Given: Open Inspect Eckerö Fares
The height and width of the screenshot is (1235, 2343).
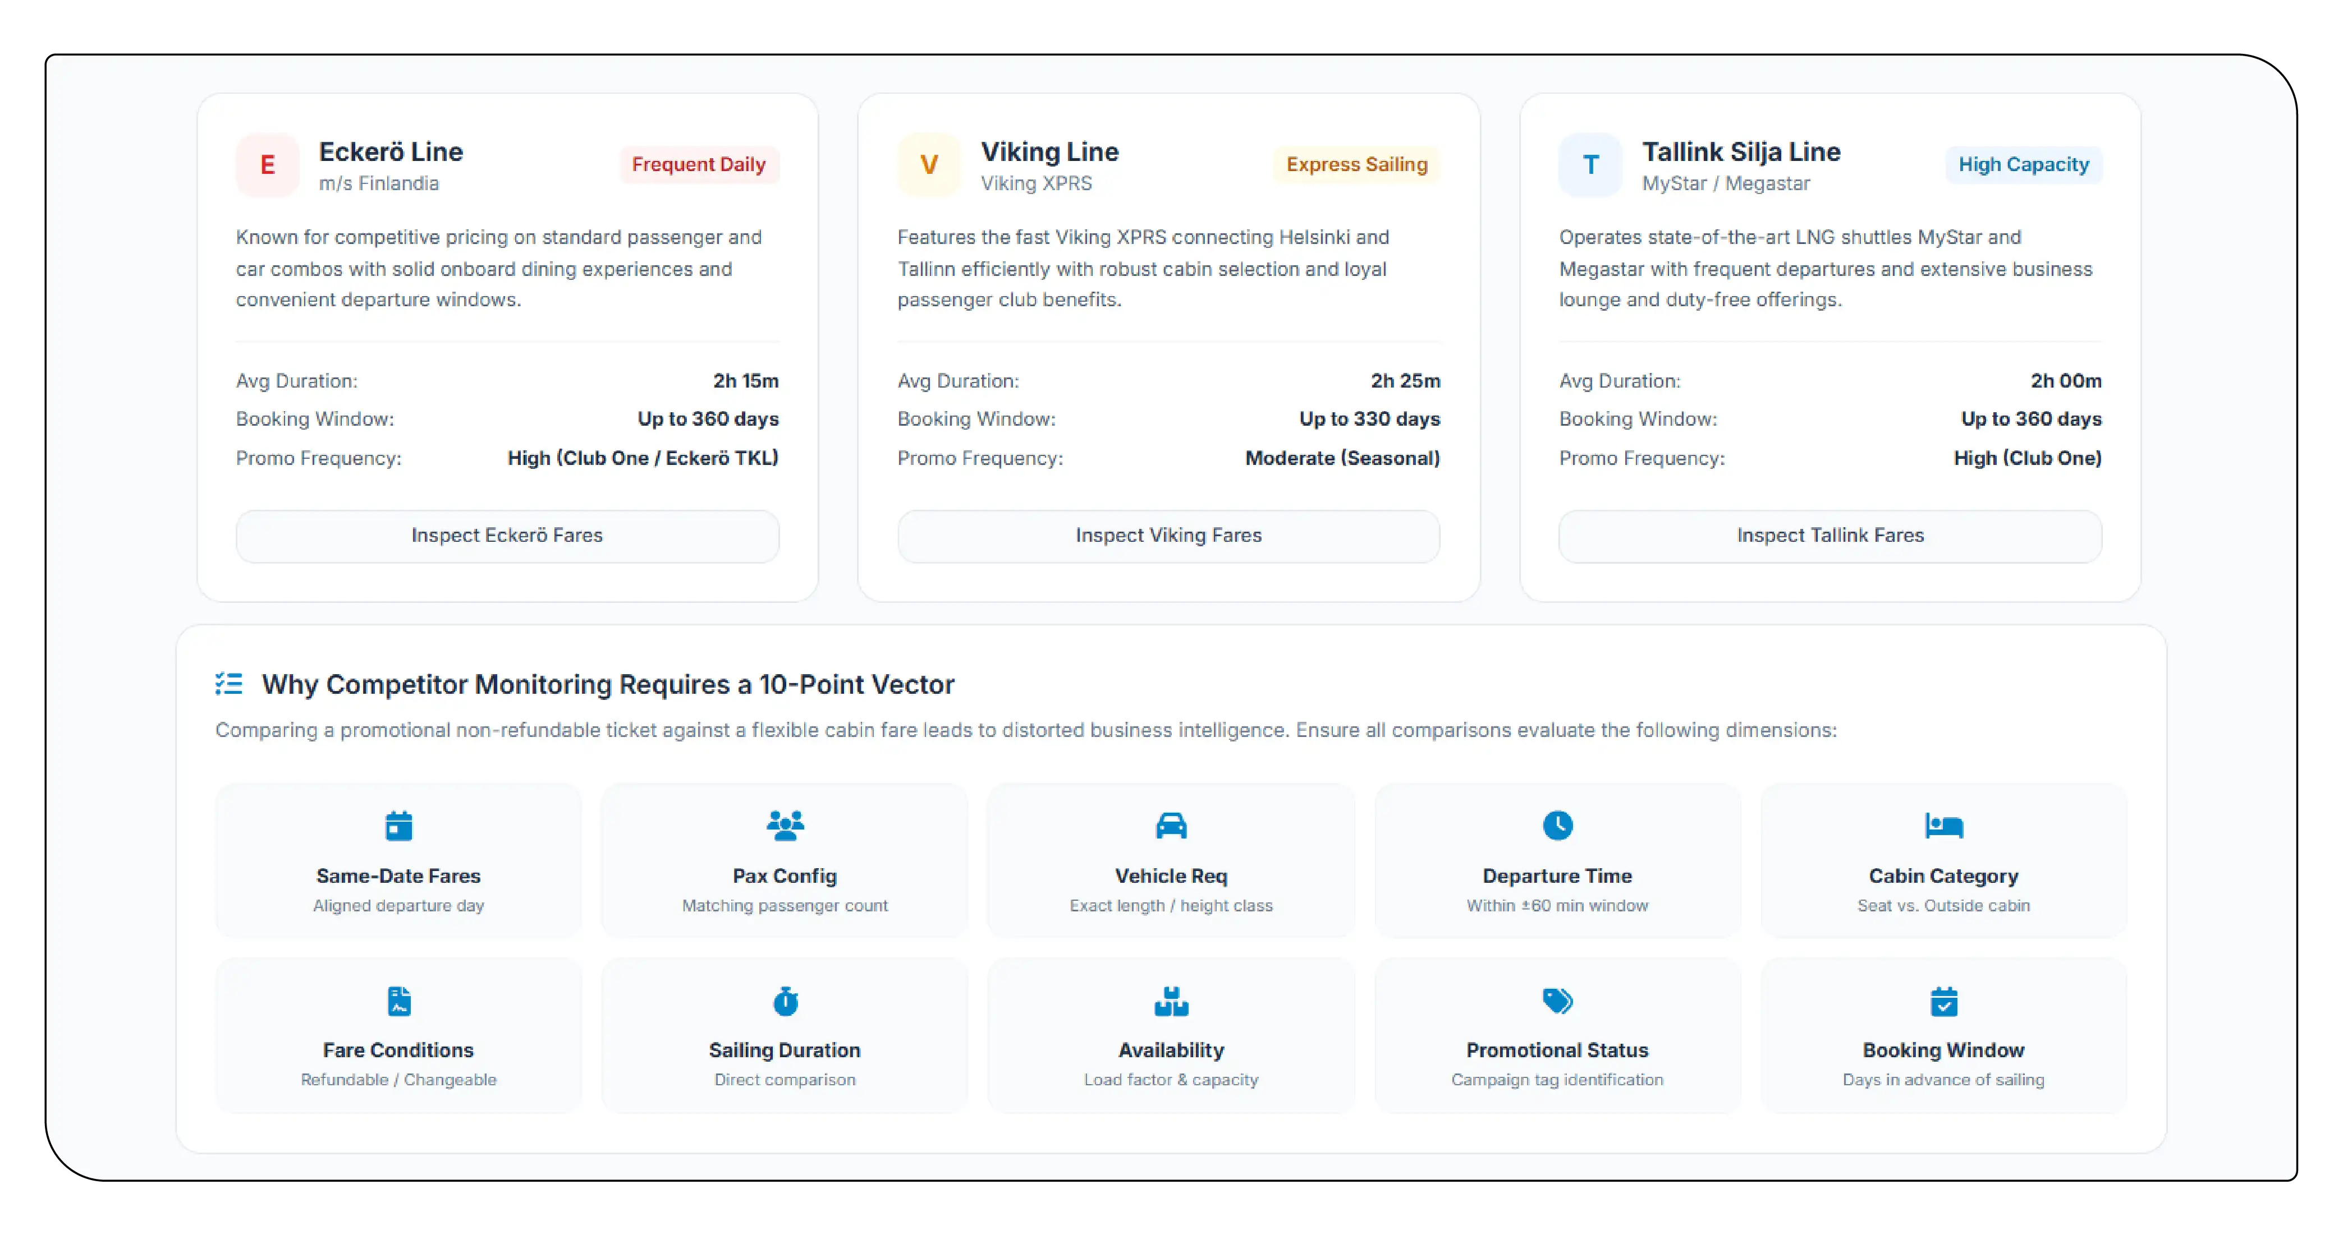Looking at the screenshot, I should [507, 535].
